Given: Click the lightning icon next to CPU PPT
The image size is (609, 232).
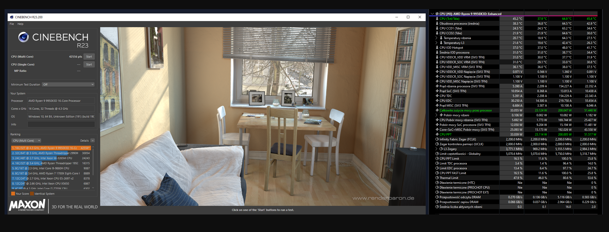Looking at the screenshot, I should (x=437, y=134).
